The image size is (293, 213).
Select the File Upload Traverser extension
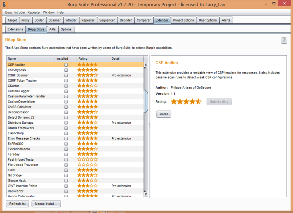(75, 165)
